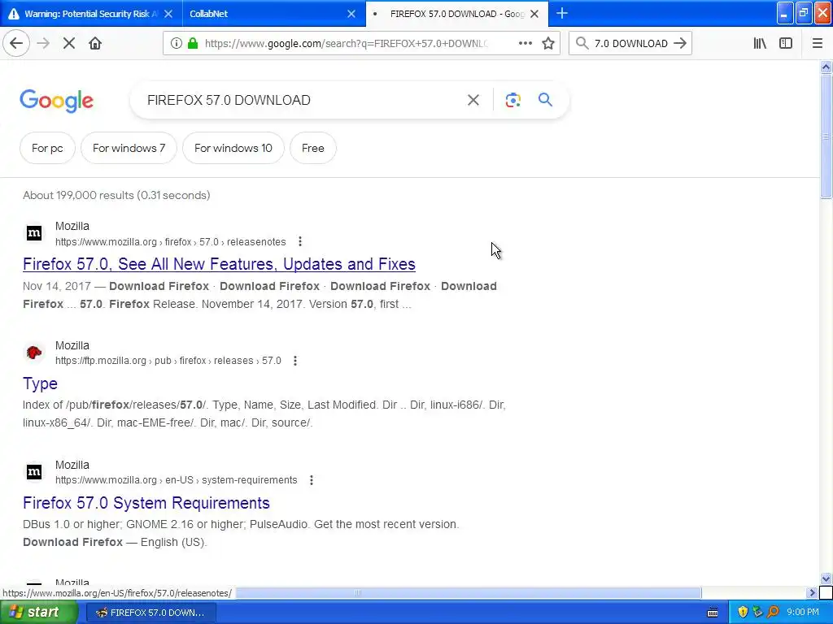Open the Firefox hamburger menu
The width and height of the screenshot is (833, 624).
[x=818, y=44]
